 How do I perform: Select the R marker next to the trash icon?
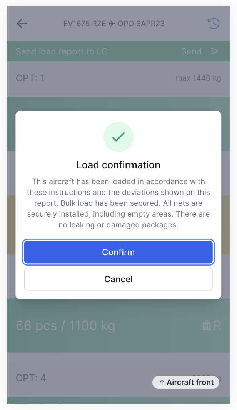pyautogui.click(x=217, y=325)
